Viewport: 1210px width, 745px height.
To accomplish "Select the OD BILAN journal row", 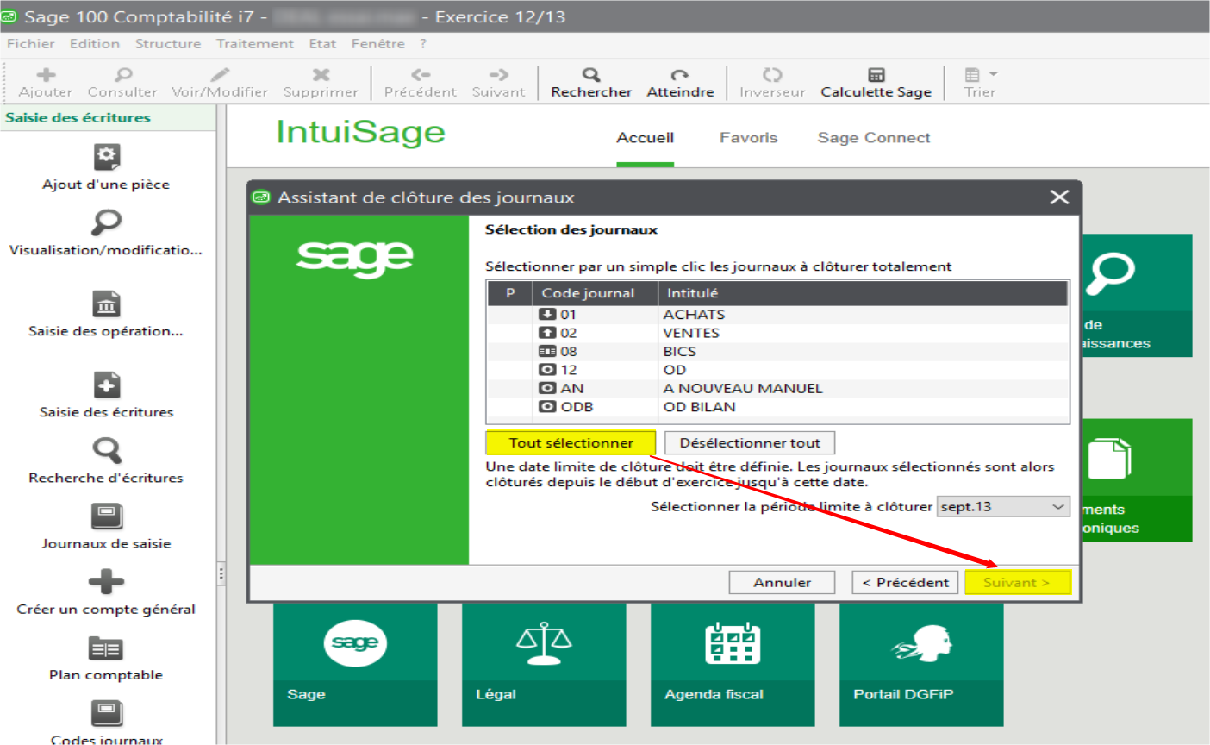I will tap(699, 407).
